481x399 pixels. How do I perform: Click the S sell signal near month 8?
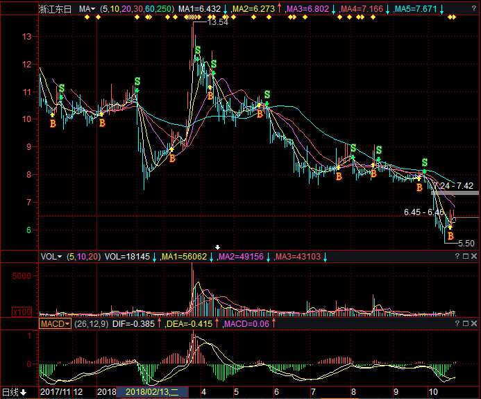(353, 148)
